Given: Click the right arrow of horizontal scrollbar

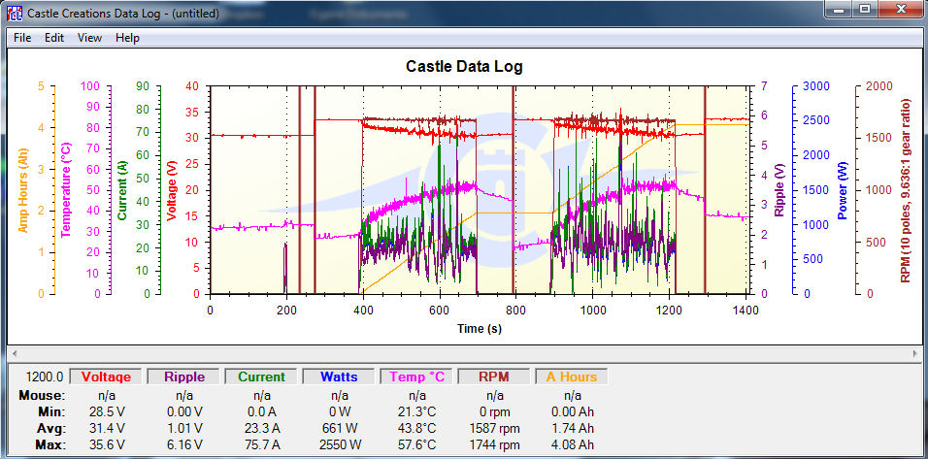Looking at the screenshot, I should coord(914,353).
